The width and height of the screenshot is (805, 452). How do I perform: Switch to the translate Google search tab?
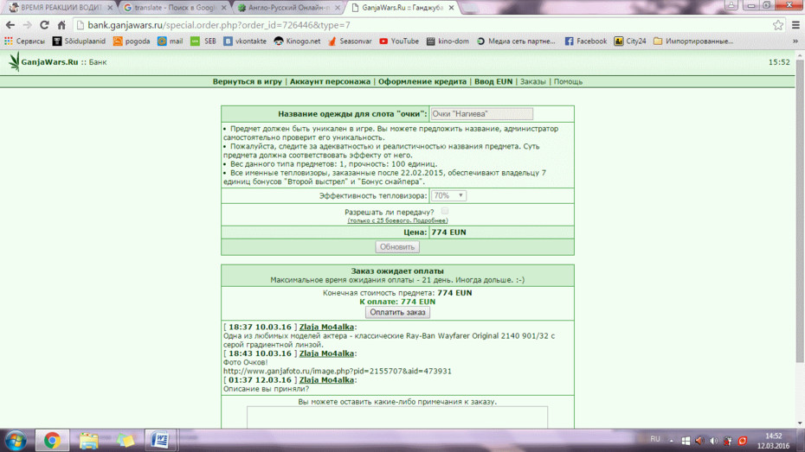tap(173, 8)
